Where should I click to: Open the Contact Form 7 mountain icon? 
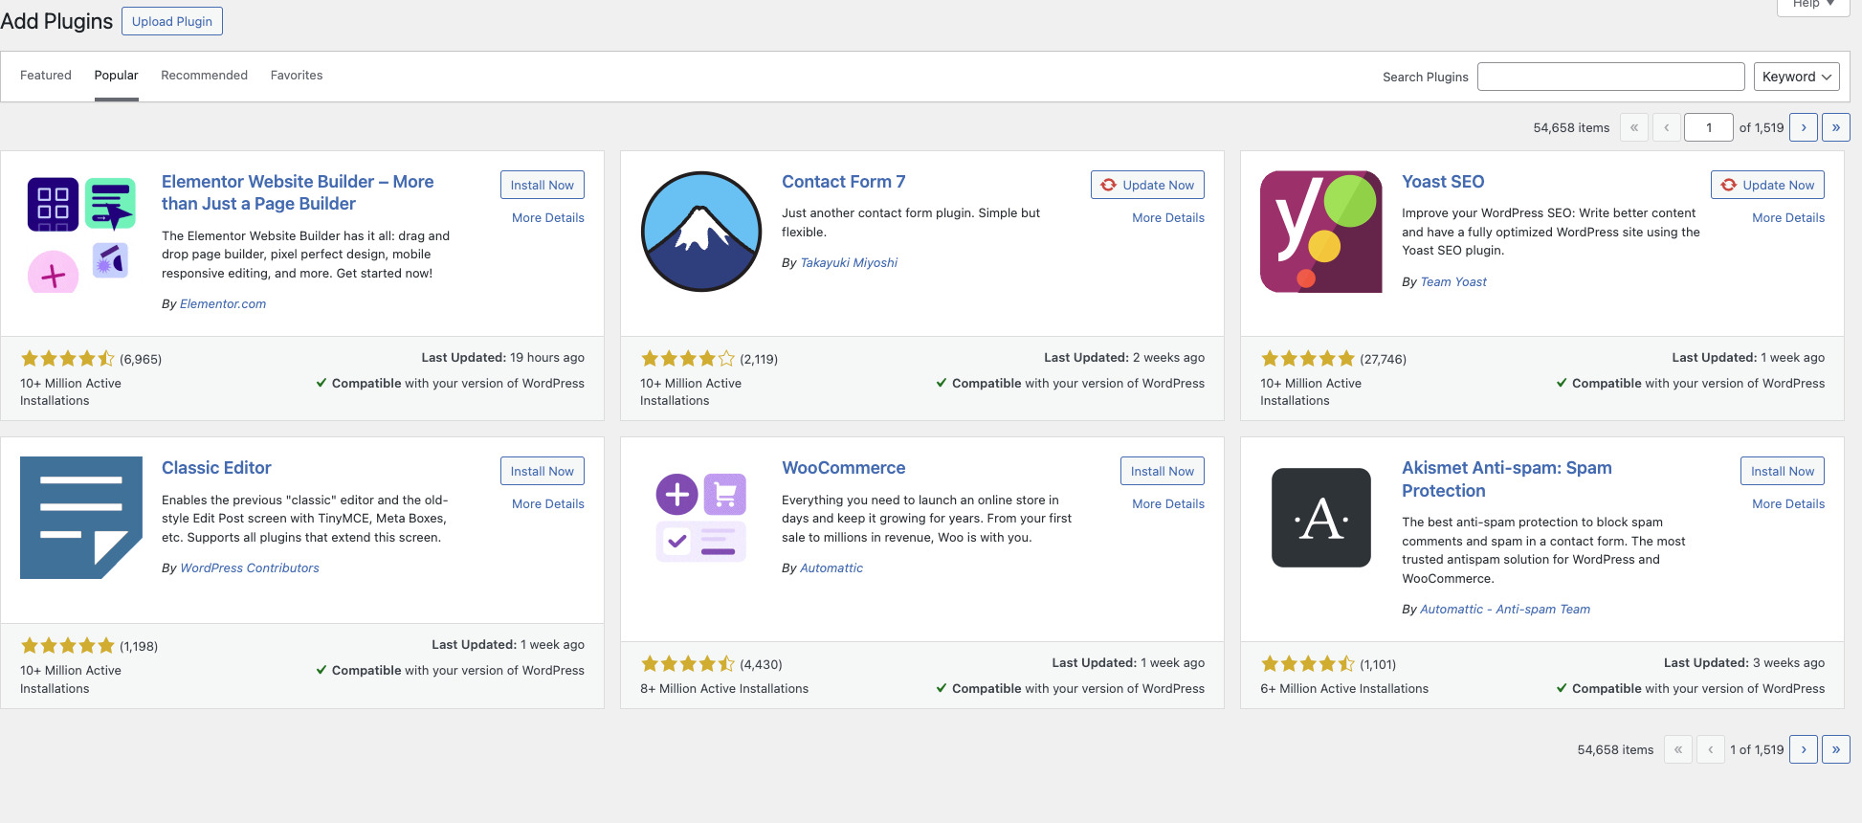(701, 232)
